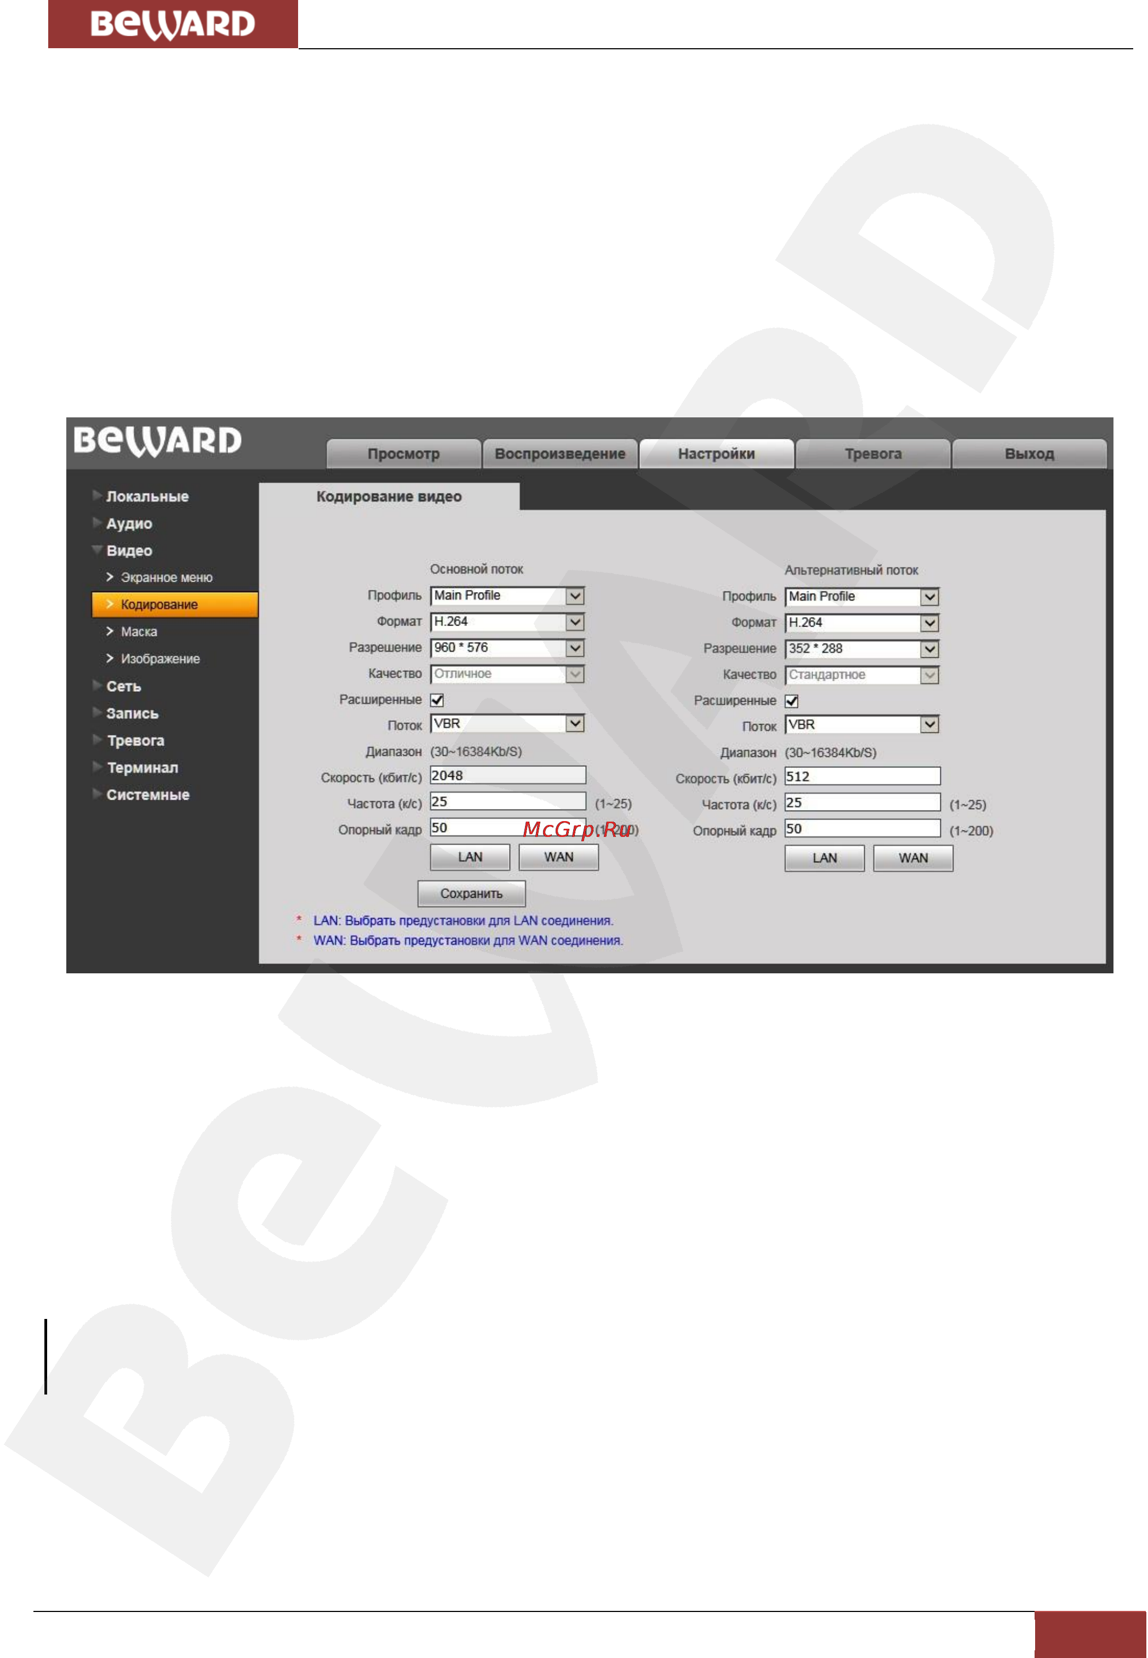Image resolution: width=1148 pixels, height=1658 pixels.
Task: Expand the Локальные menu section
Action: coord(147,497)
